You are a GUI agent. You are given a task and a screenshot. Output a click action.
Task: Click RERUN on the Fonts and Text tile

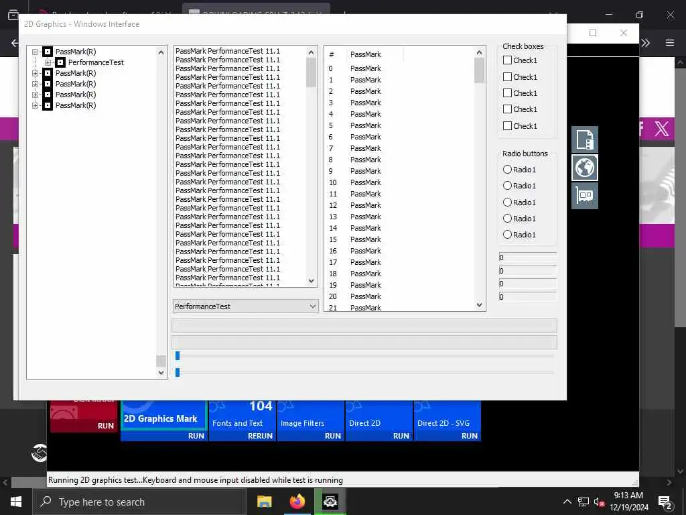(x=260, y=436)
